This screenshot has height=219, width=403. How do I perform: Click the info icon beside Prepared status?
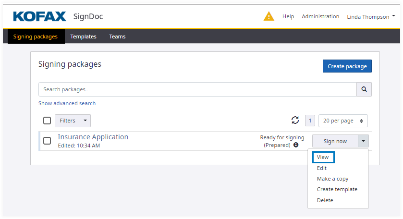point(296,145)
